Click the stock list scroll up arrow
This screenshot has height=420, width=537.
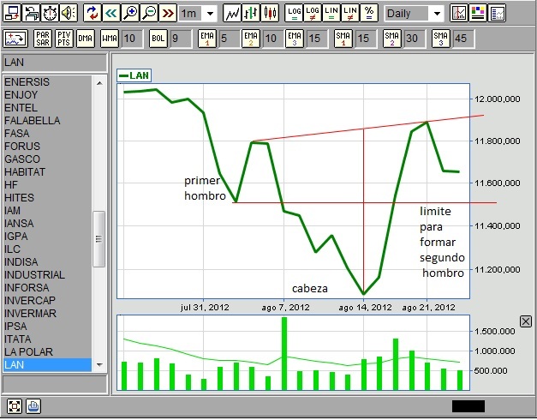(99, 82)
